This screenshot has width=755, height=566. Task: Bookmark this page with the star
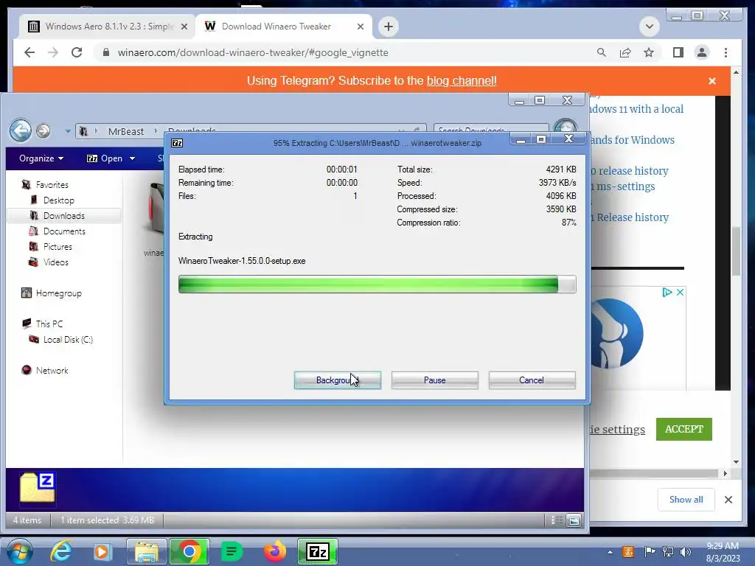[x=649, y=52]
